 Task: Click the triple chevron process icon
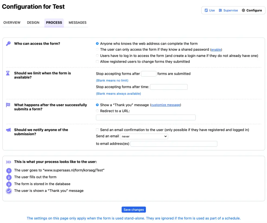[x=9, y=162]
